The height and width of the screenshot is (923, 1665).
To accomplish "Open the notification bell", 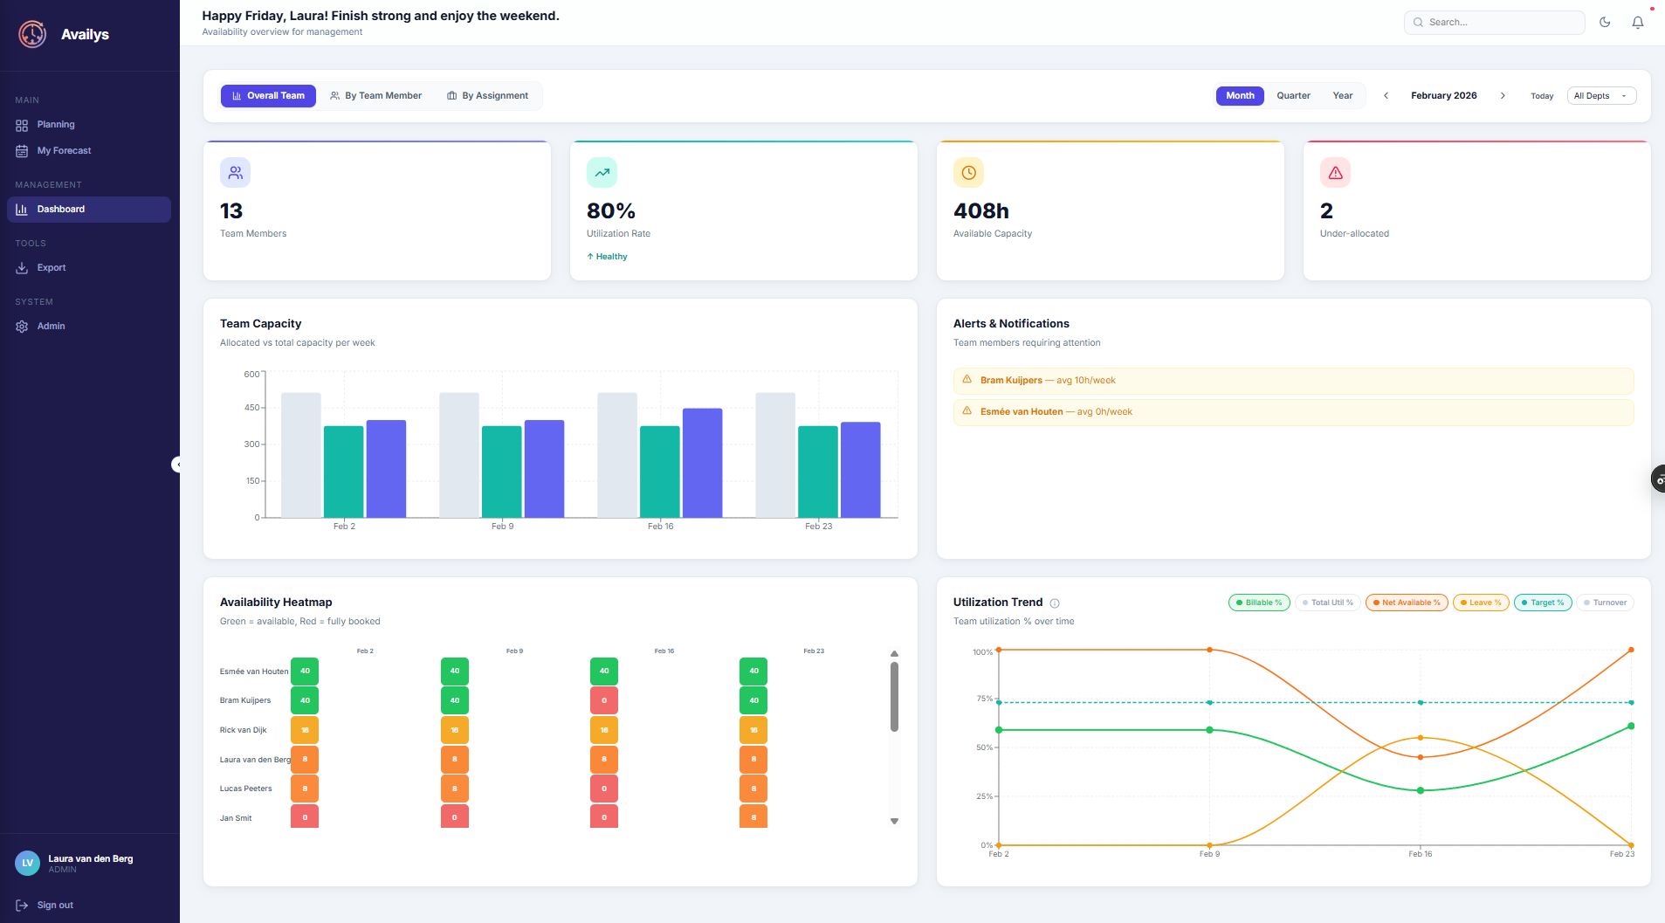I will (1639, 22).
